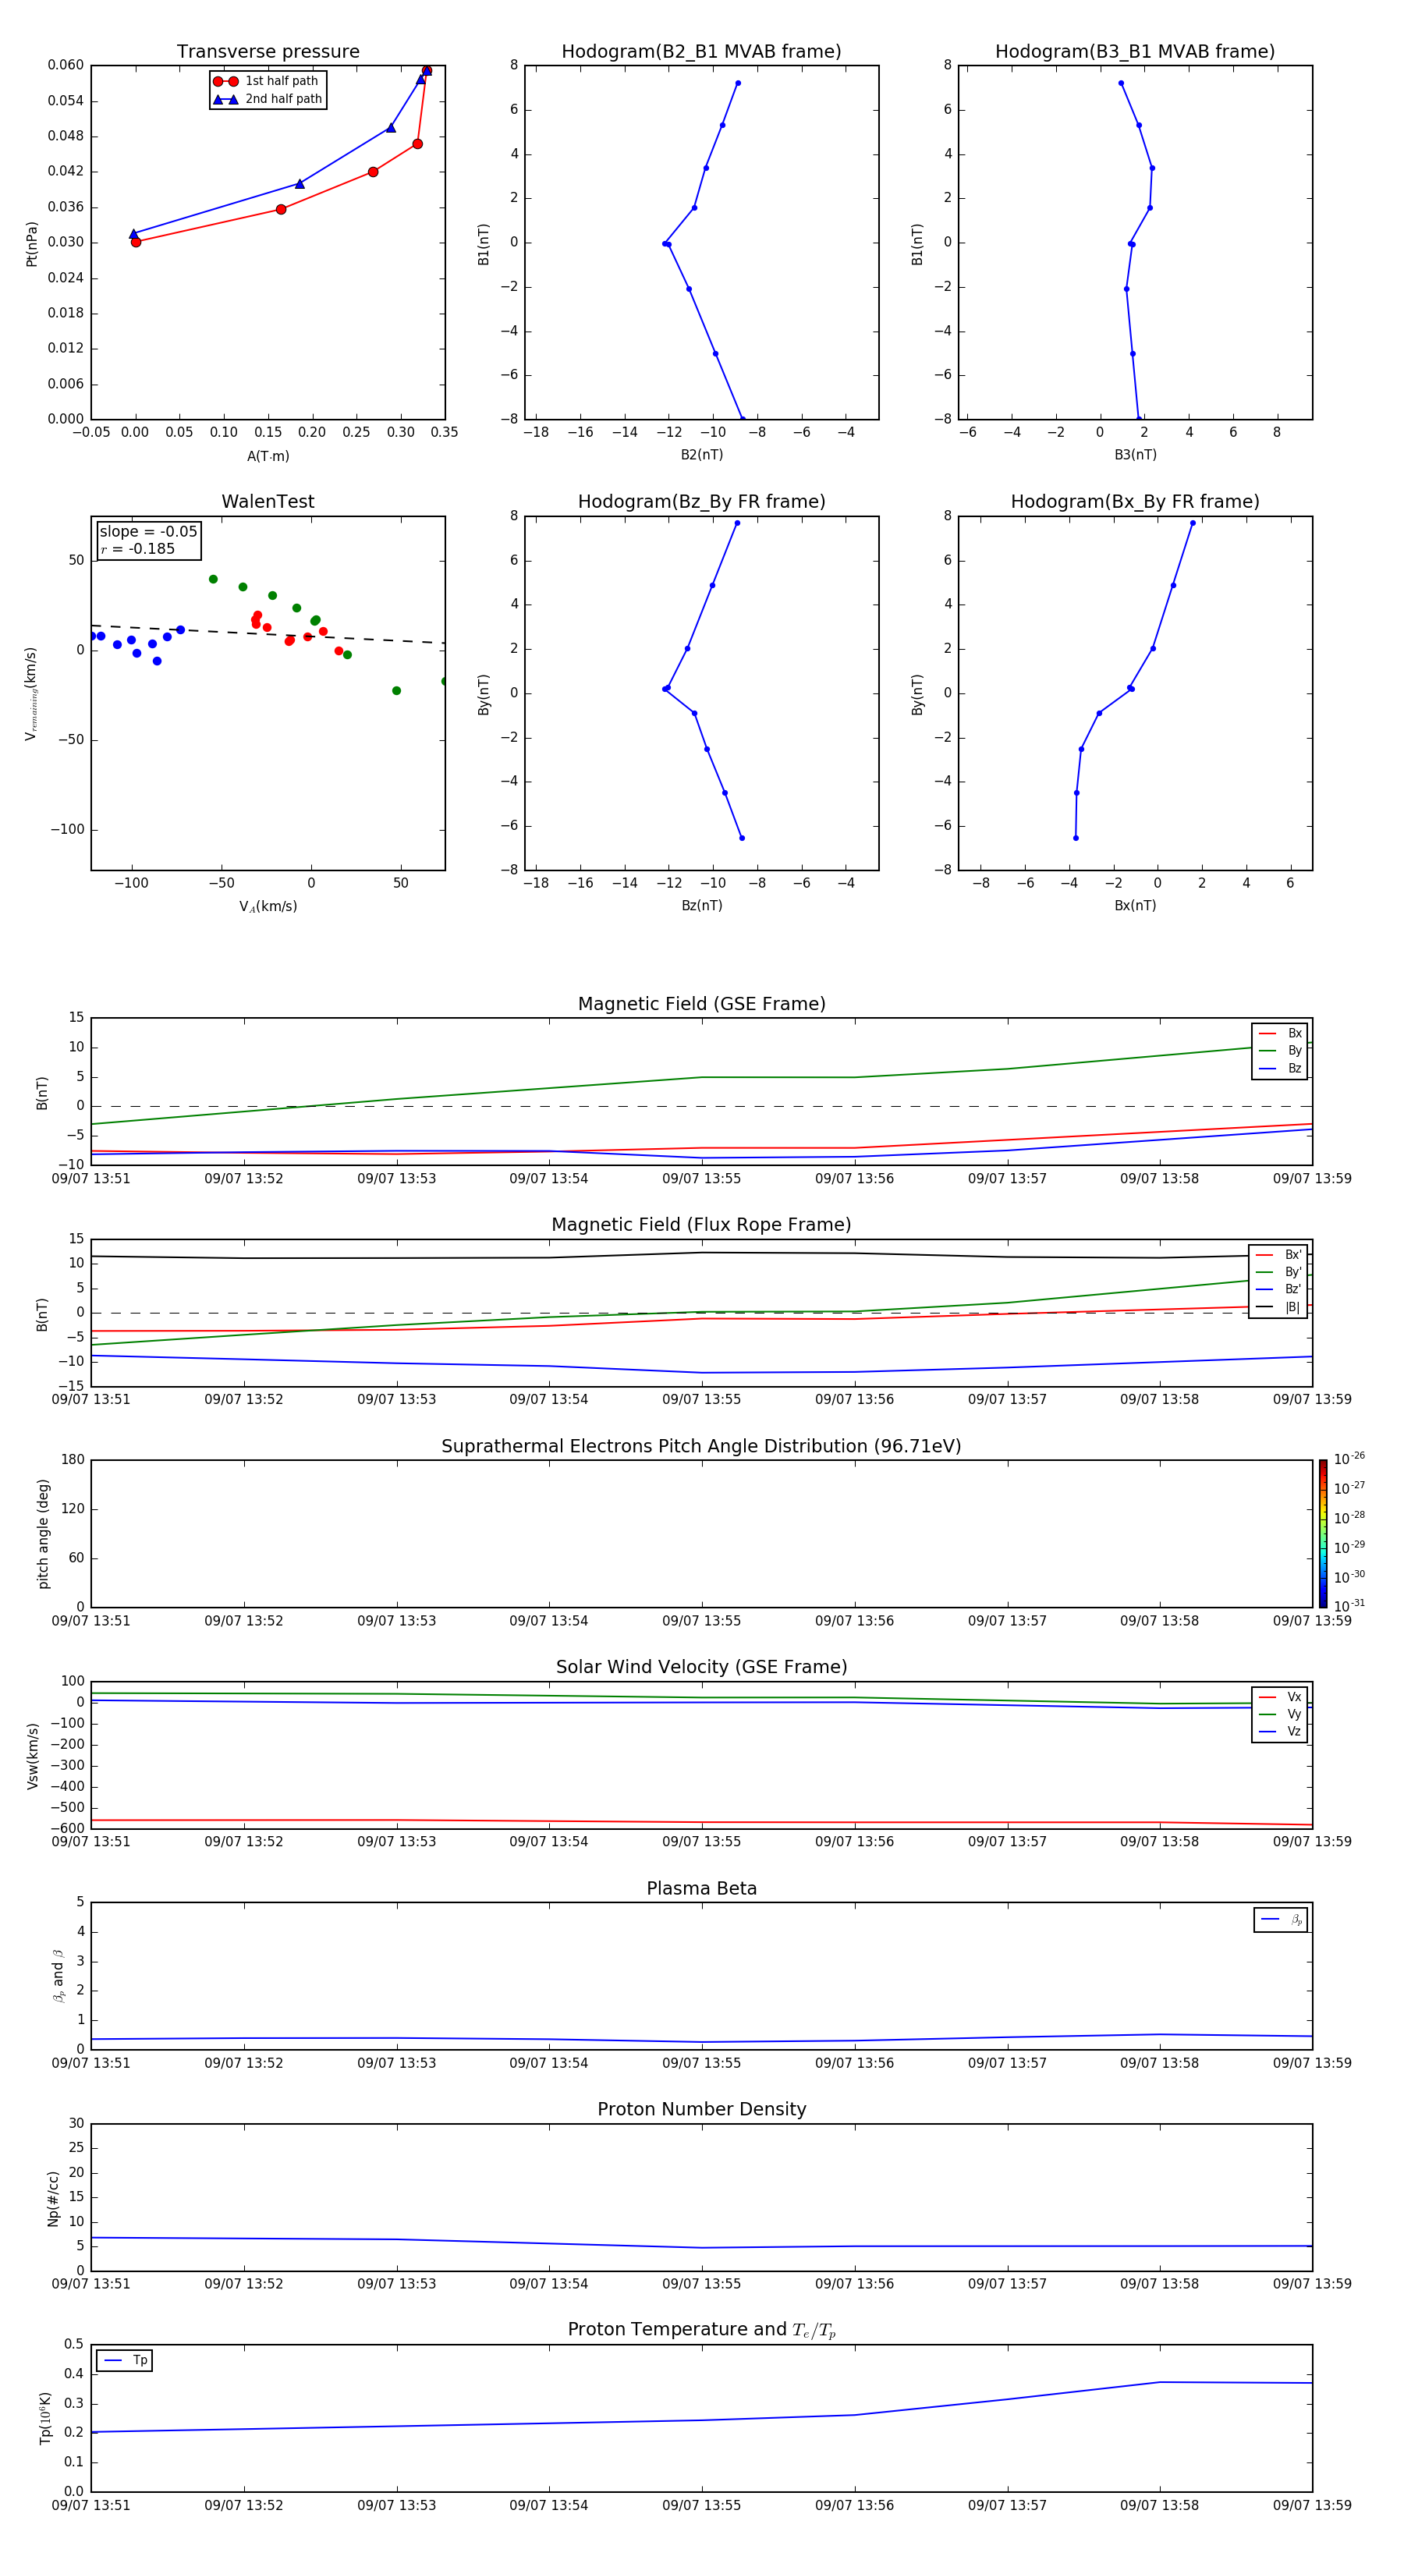The width and height of the screenshot is (1404, 2574).
Task: Click the 'pitch angle (deg)' y-axis label
Action: [x=43, y=1533]
